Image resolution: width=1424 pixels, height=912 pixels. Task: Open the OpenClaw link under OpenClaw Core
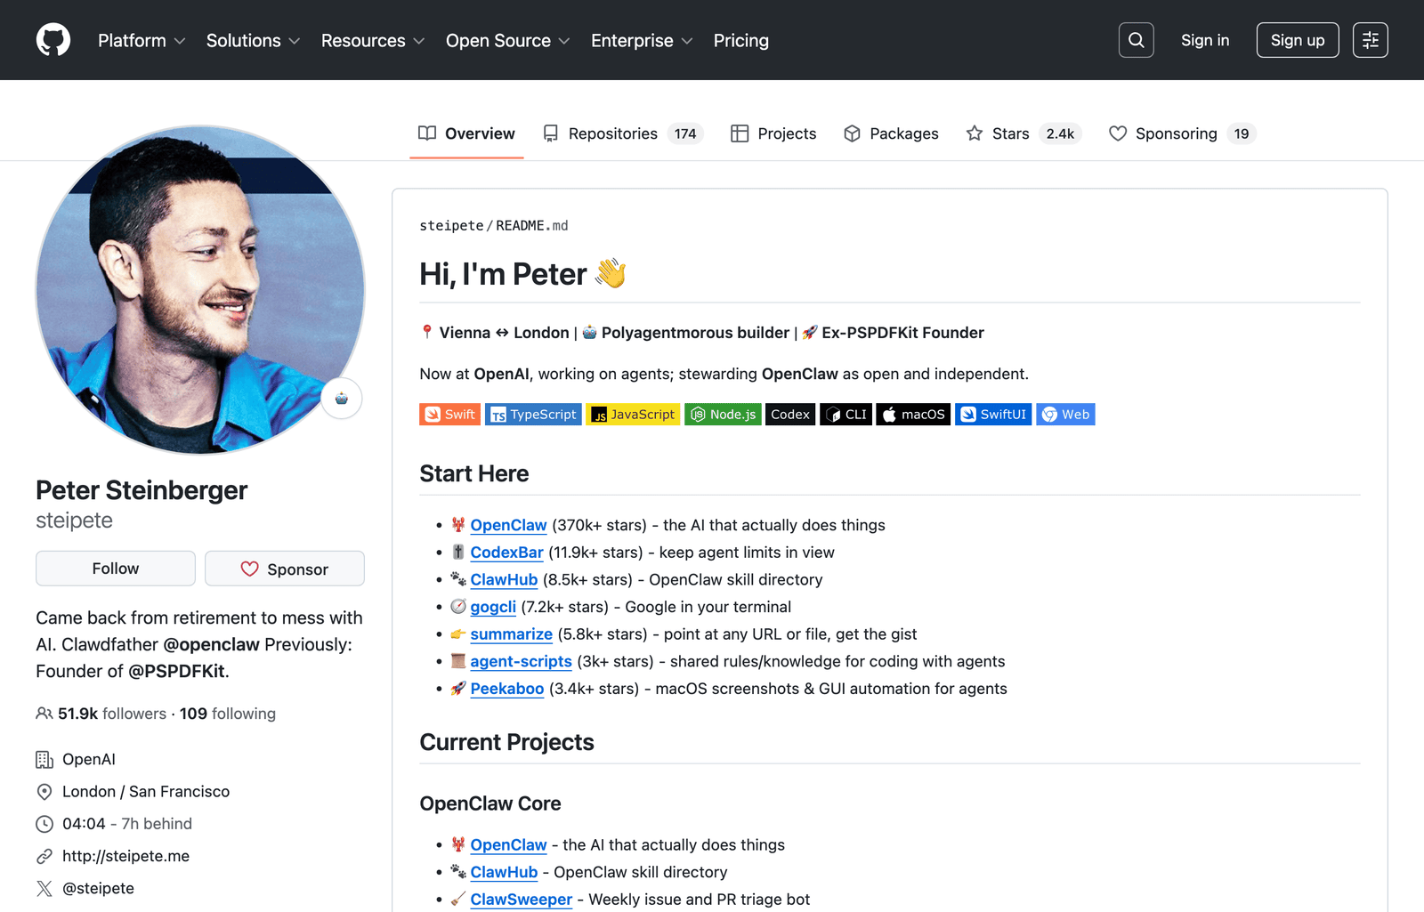(508, 845)
